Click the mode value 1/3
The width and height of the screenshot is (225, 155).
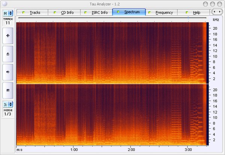(x=7, y=114)
